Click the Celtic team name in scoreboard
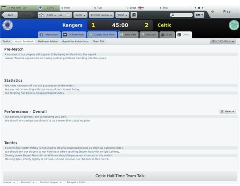240x186 pixels. pos(164,25)
